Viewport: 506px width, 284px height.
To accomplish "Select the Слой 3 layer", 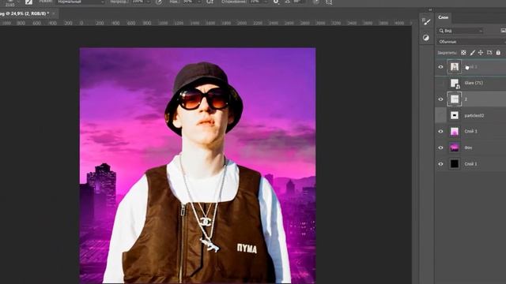I will click(471, 132).
